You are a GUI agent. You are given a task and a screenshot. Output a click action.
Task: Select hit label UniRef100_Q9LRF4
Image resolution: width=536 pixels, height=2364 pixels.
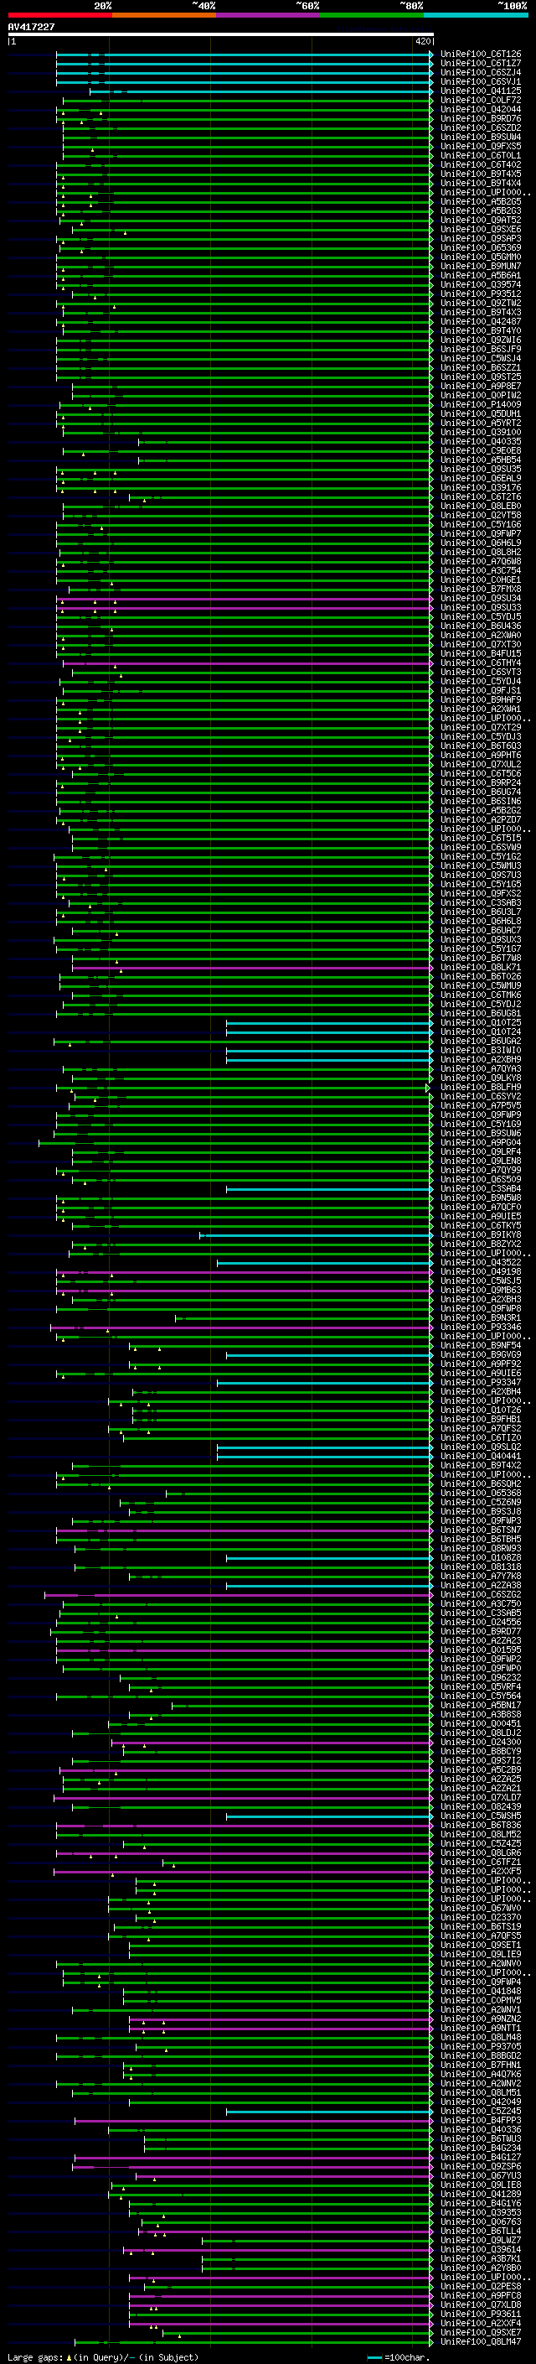480,1151
